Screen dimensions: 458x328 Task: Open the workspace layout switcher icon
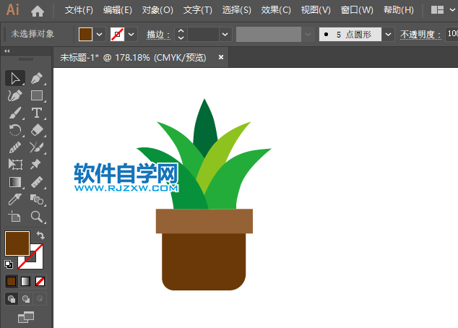pos(437,10)
